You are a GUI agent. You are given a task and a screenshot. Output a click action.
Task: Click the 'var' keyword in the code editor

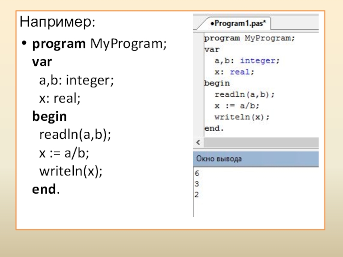point(211,50)
